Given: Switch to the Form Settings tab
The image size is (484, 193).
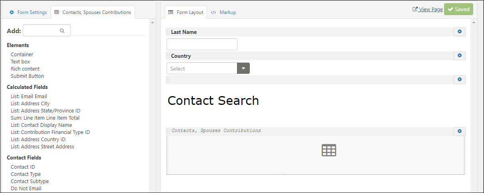Looking at the screenshot, I should pyautogui.click(x=28, y=12).
